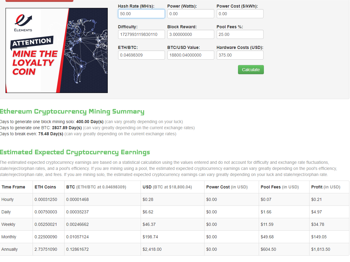Click the annual BTC value 0.12861672
This screenshot has width=350, height=262.
tap(77, 249)
